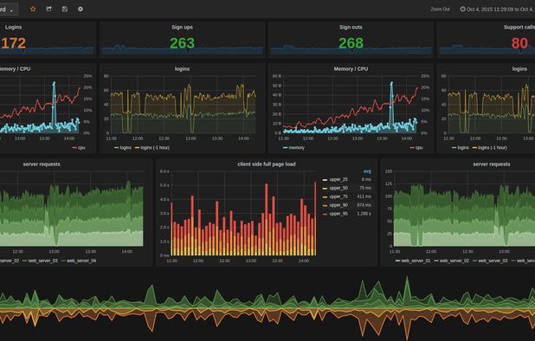The image size is (535, 341).
Task: Toggle the upper_25 series label
Action: point(338,179)
